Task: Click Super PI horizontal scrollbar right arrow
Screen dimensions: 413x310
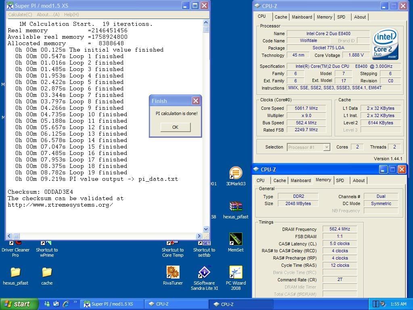Action: point(199,236)
